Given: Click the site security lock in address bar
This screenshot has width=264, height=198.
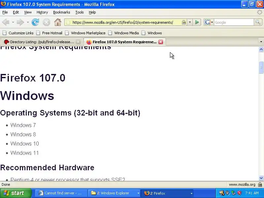Looking at the screenshot, I should click(x=184, y=22).
